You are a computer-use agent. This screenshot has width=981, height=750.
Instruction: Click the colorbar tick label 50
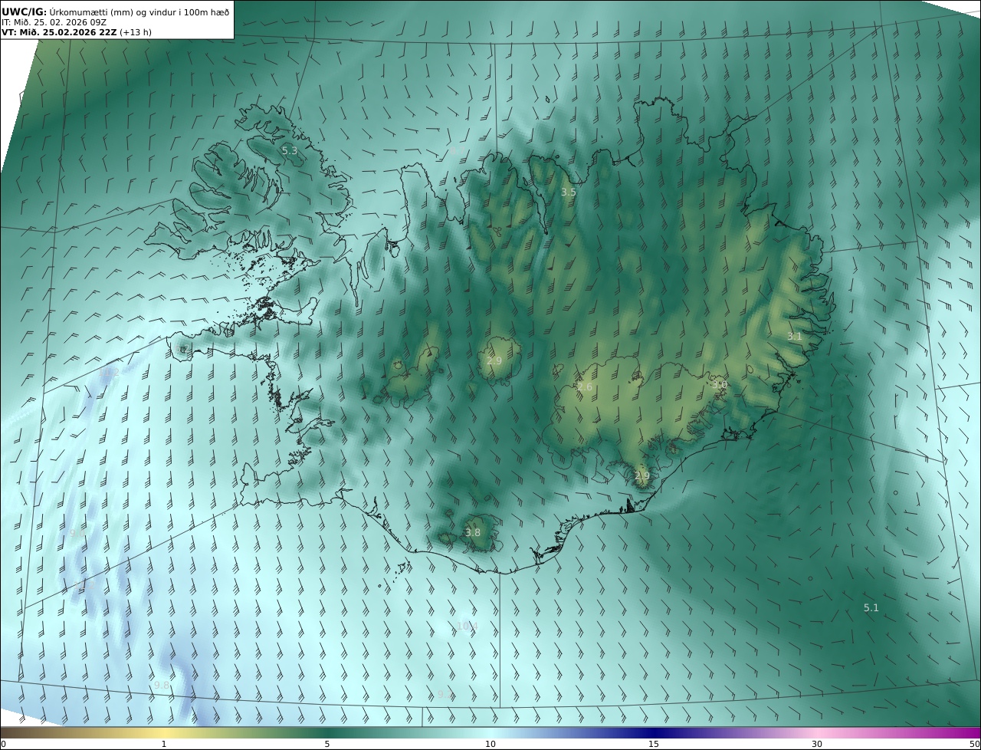[x=975, y=744]
